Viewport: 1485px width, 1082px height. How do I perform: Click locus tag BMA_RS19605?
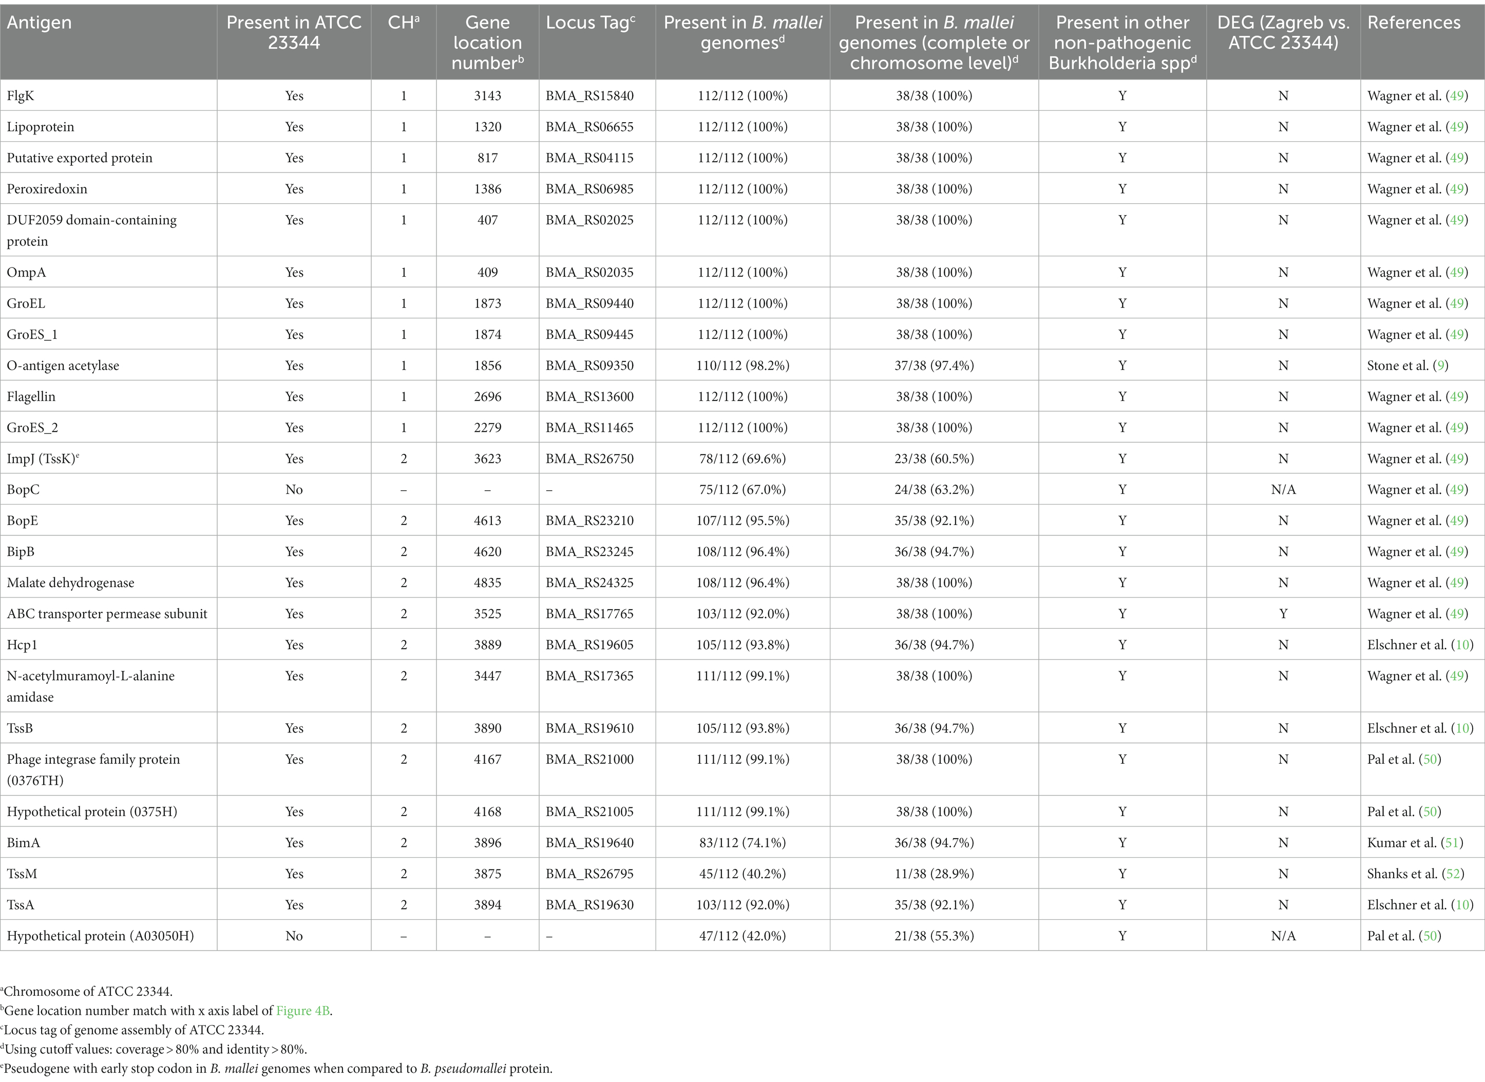(x=589, y=645)
